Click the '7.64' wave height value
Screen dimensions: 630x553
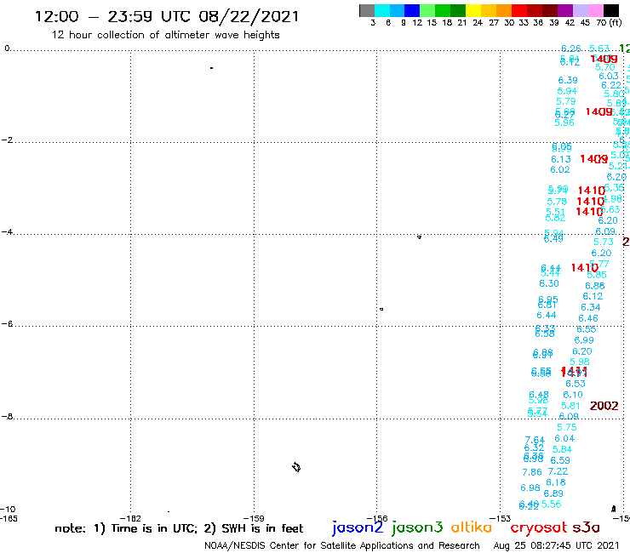click(535, 440)
